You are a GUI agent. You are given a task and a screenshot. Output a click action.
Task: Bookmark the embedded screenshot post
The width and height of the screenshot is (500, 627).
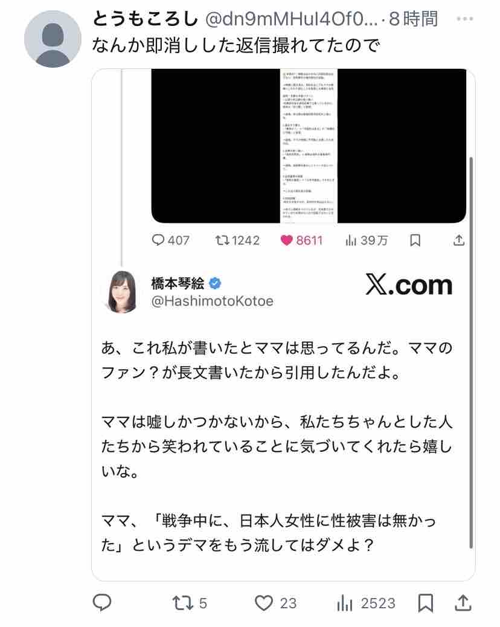point(415,240)
